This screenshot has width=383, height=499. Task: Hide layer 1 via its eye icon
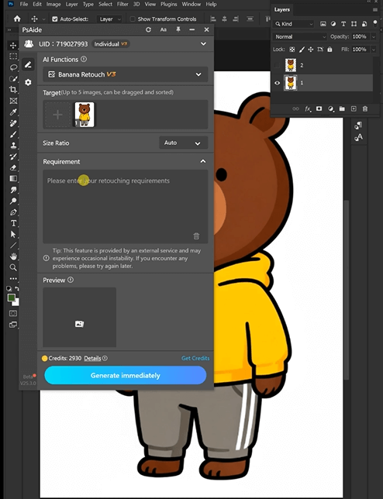point(277,83)
